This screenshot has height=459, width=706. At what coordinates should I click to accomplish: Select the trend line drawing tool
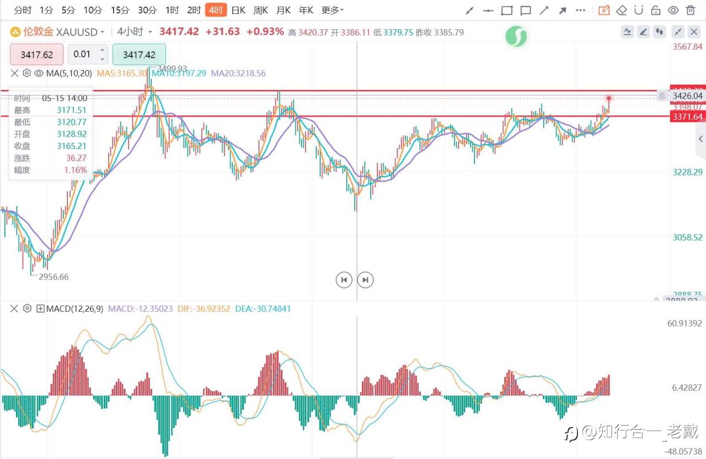470,10
